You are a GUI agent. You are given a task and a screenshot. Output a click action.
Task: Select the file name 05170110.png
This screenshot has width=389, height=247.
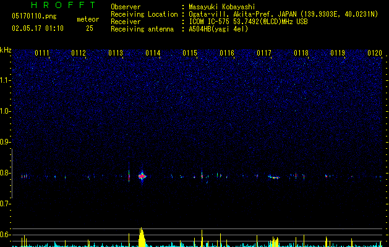[34, 16]
